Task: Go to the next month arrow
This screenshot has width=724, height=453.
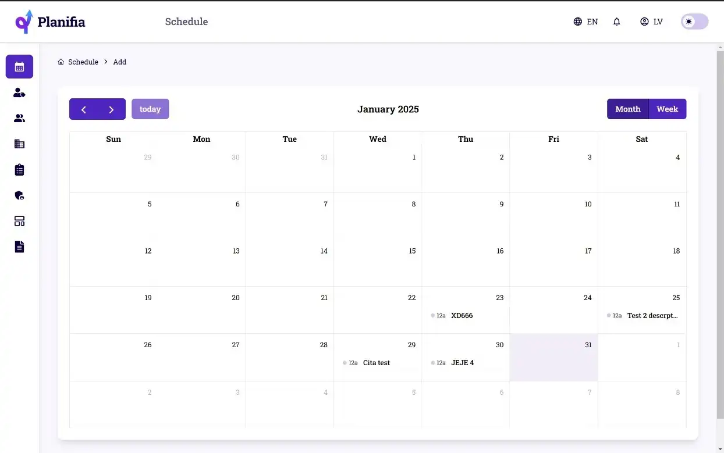Action: pos(111,109)
